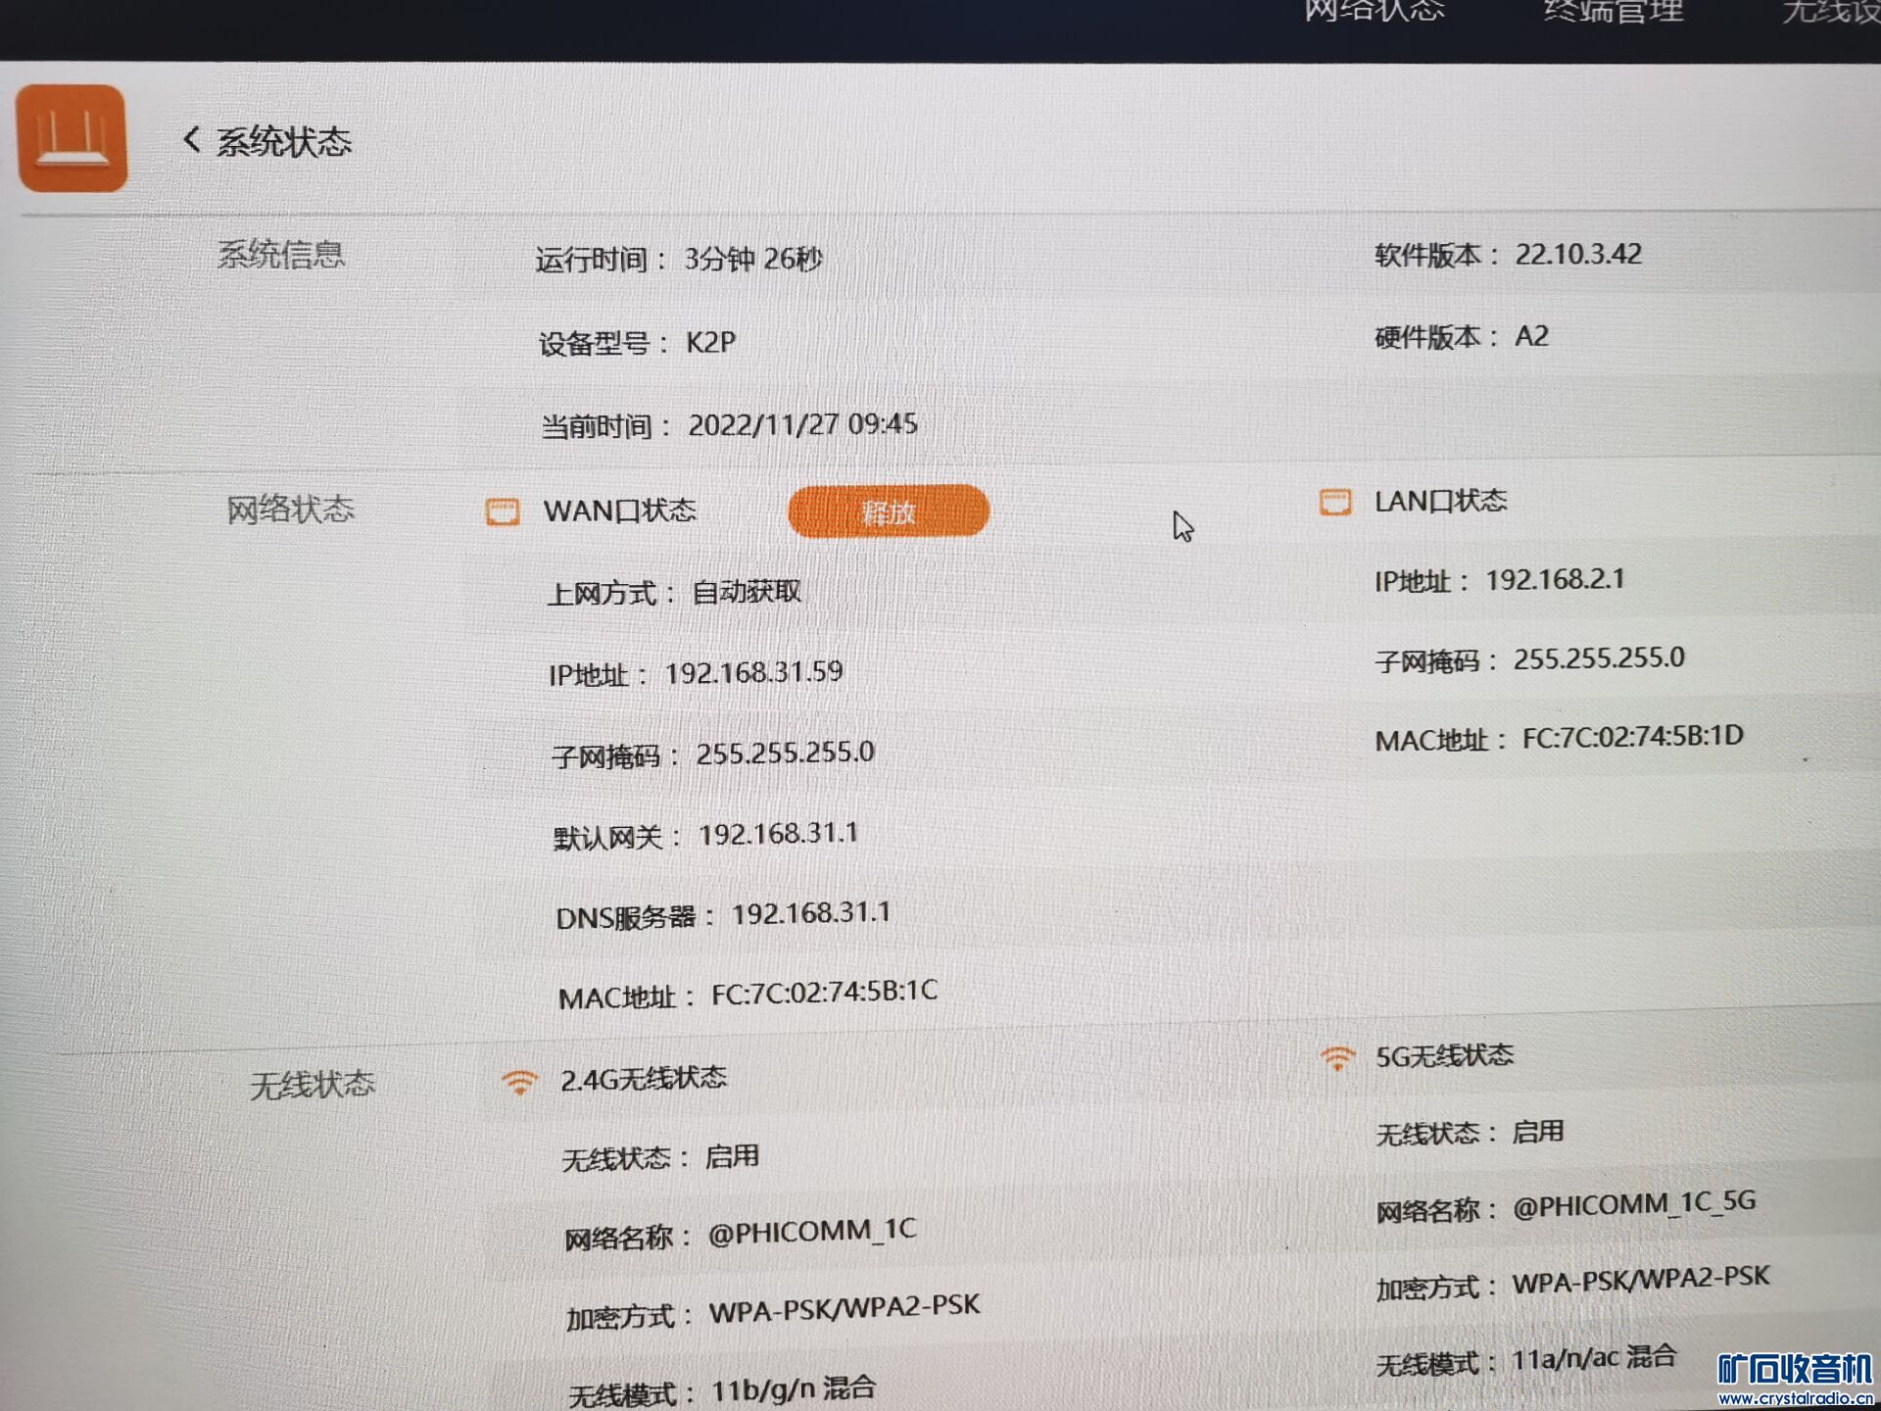The image size is (1881, 1411).
Task: Select software version 22.10.3.42
Action: 1578,254
